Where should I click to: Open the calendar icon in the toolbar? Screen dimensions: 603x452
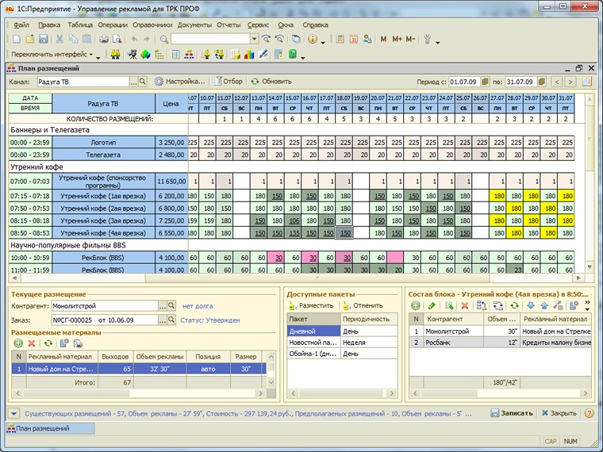tap(353, 39)
